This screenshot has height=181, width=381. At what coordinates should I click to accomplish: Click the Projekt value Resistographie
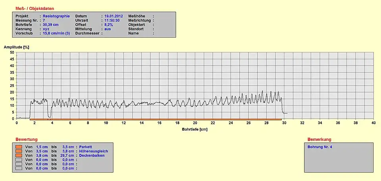pyautogui.click(x=56, y=16)
